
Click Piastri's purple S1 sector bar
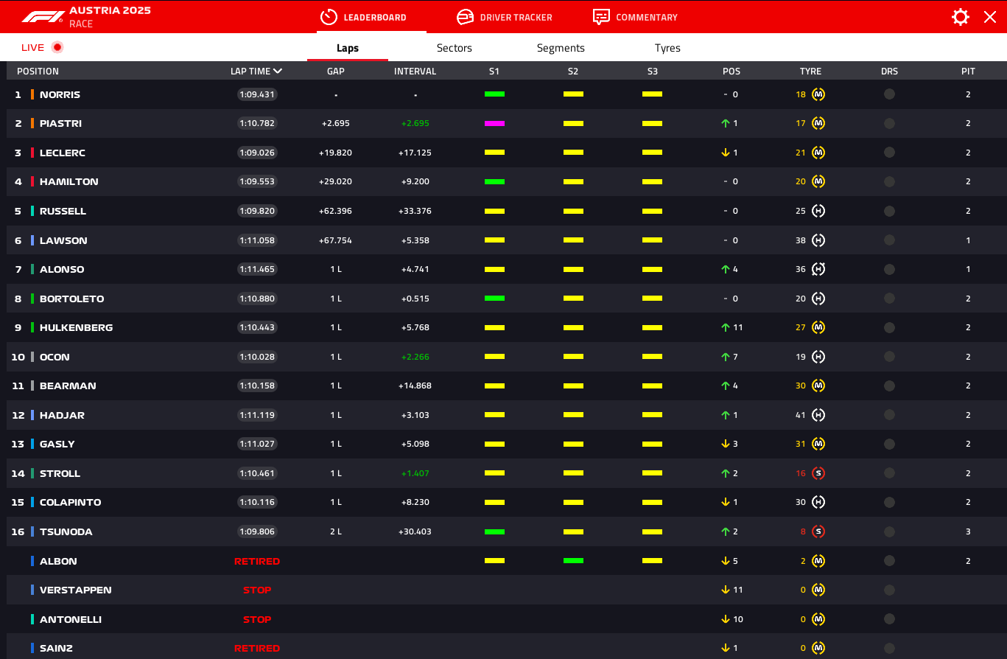point(494,123)
